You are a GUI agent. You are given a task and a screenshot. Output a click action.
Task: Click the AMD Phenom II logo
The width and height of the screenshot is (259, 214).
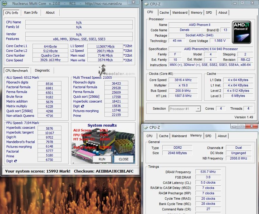241,32
